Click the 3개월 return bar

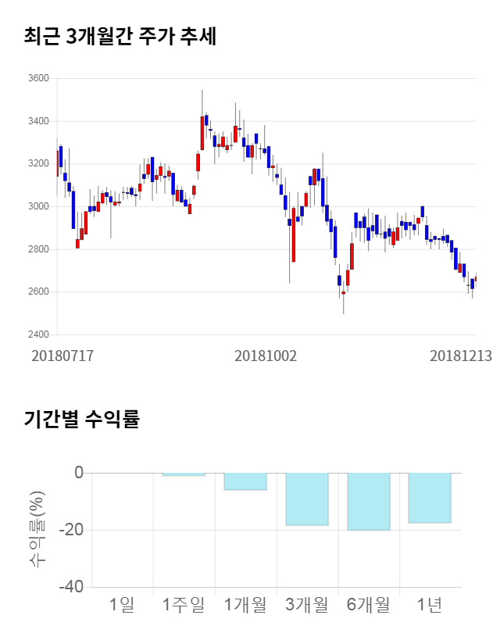tap(307, 499)
